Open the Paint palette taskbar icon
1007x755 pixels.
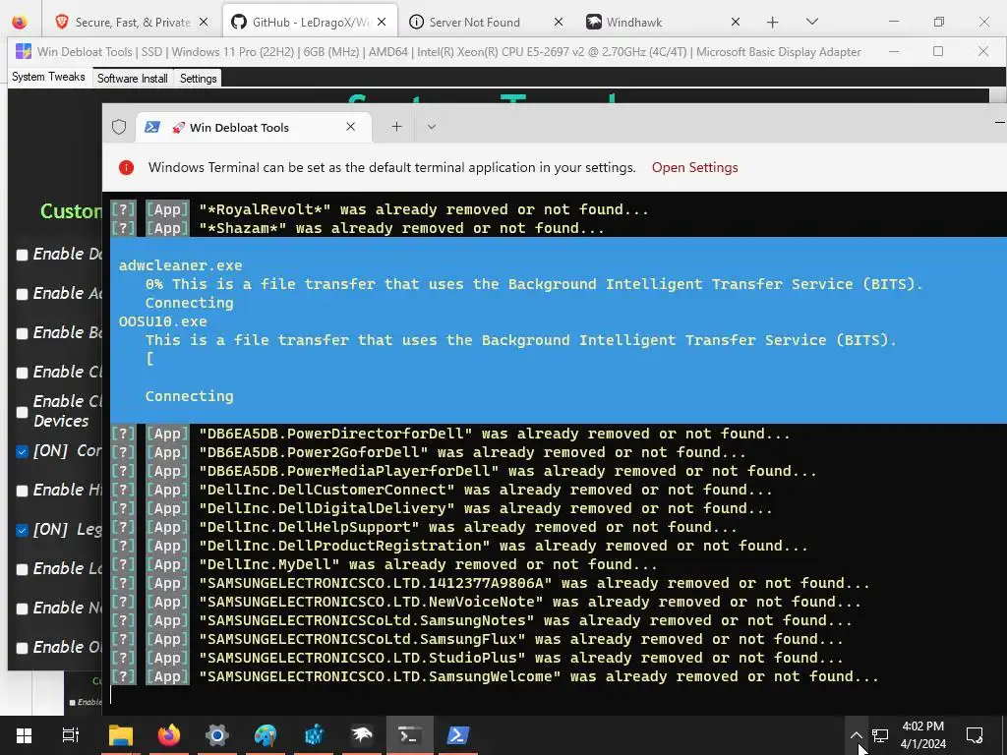265,734
